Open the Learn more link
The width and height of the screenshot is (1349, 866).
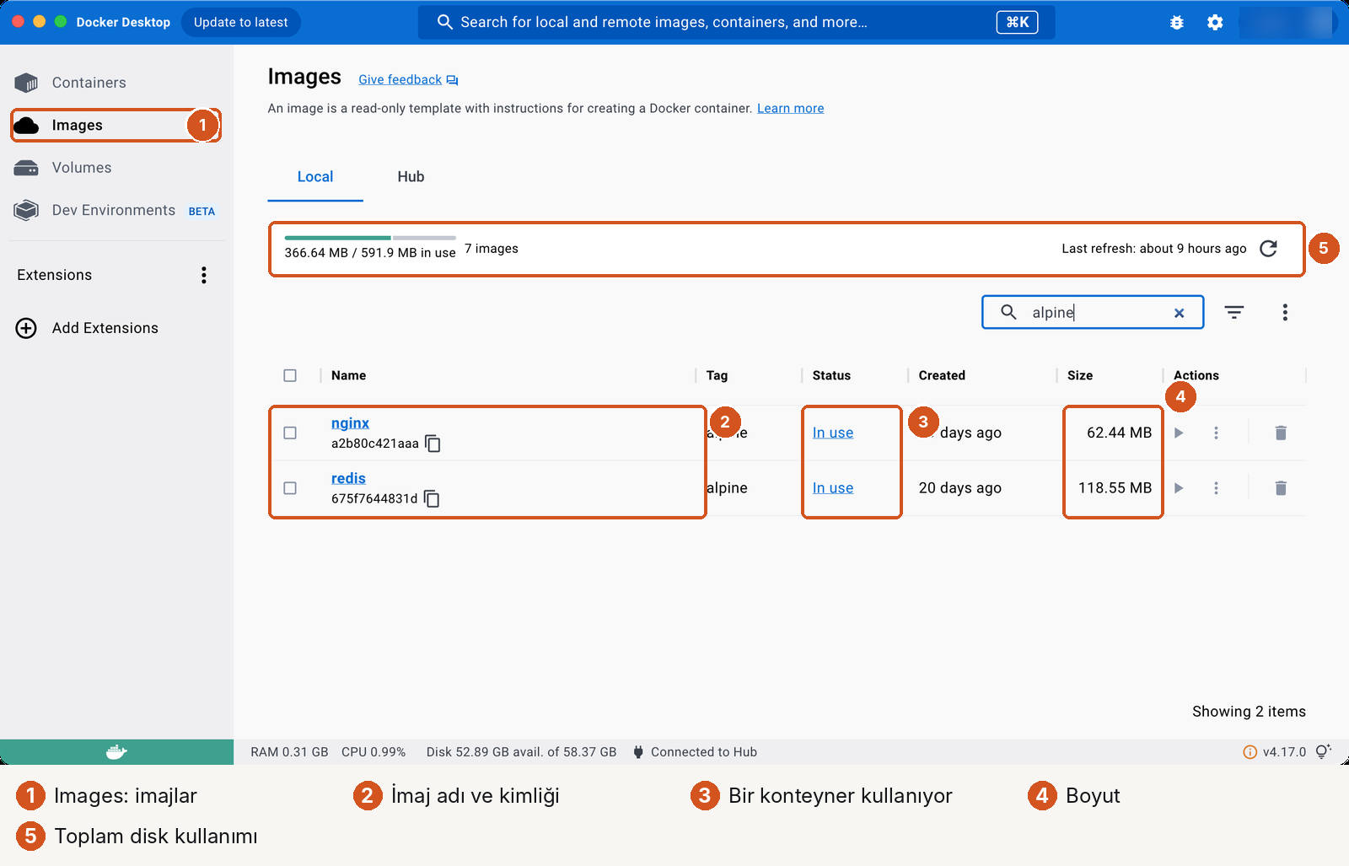790,108
